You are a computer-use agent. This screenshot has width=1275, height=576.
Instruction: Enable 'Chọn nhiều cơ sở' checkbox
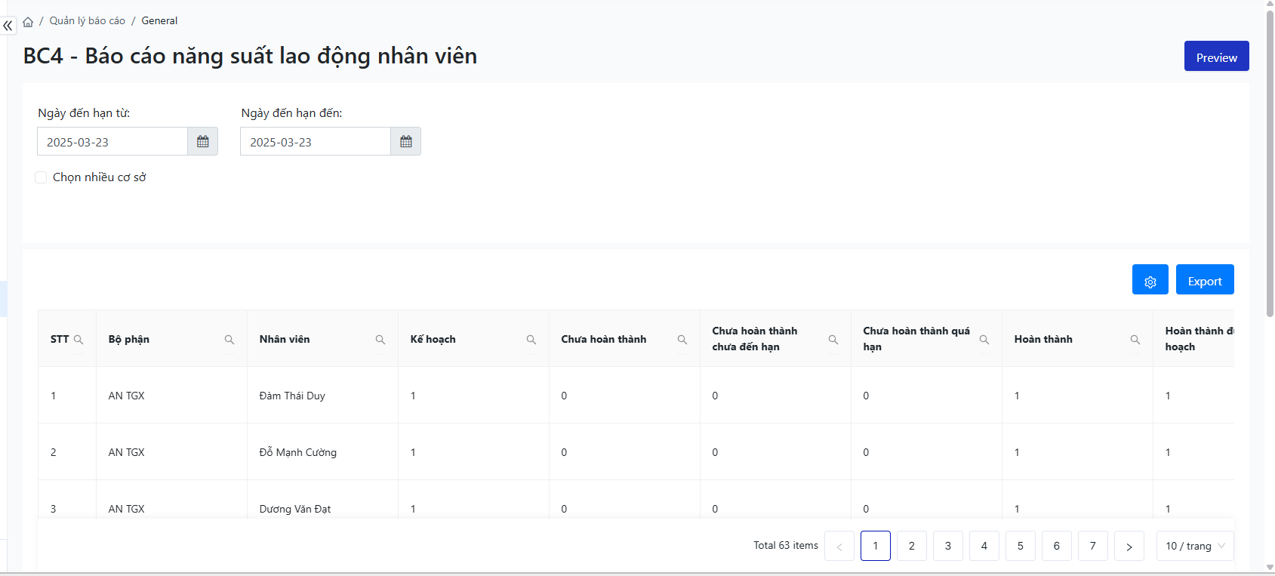(x=41, y=177)
